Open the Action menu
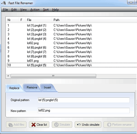The image size is (137, 134). pos(35,10)
